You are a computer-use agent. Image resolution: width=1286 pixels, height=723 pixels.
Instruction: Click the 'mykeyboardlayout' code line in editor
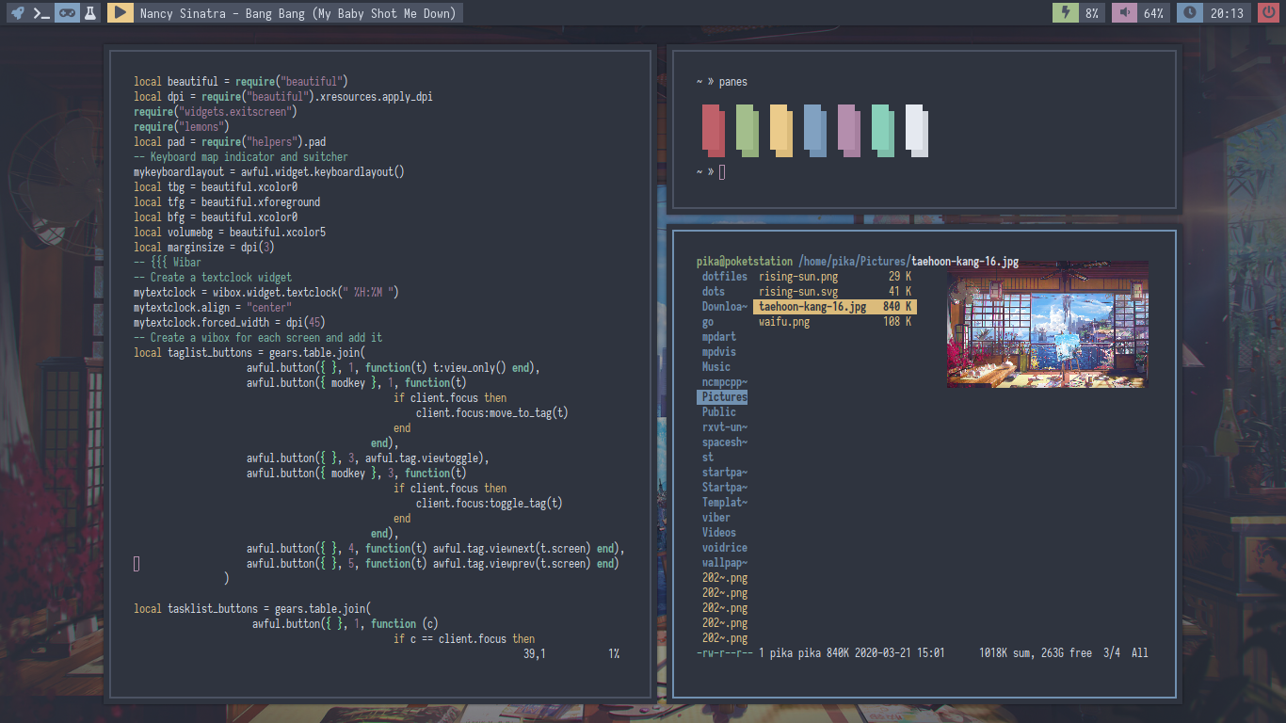point(269,172)
